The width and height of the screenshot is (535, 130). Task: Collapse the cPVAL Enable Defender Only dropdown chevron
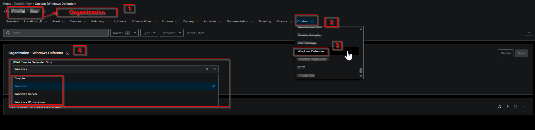click(214, 69)
